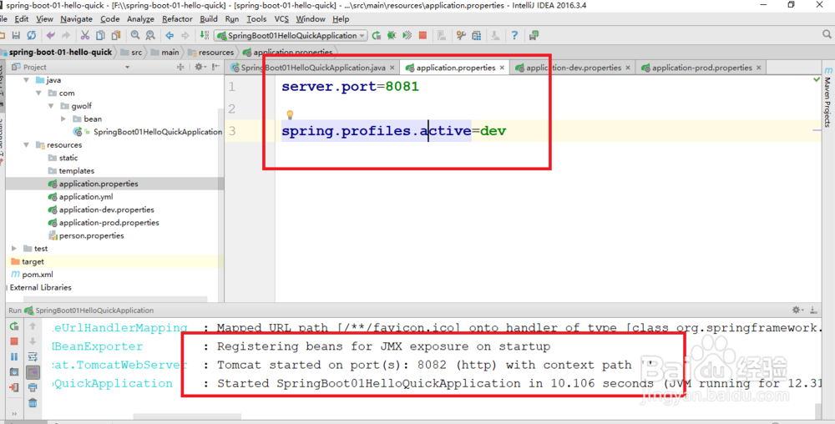Image resolution: width=835 pixels, height=424 pixels.
Task: Click the Find magnifier icon
Action: pyautogui.click(x=135, y=36)
